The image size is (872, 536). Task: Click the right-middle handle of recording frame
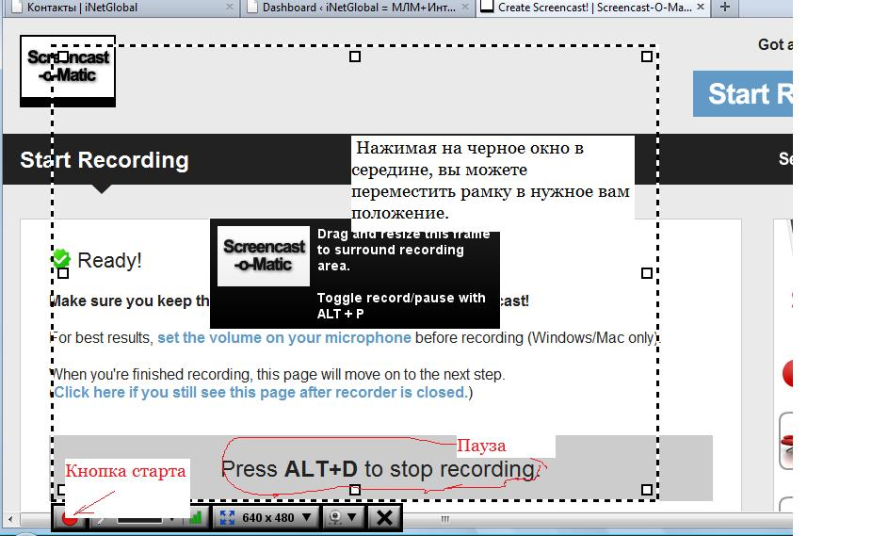(x=647, y=273)
